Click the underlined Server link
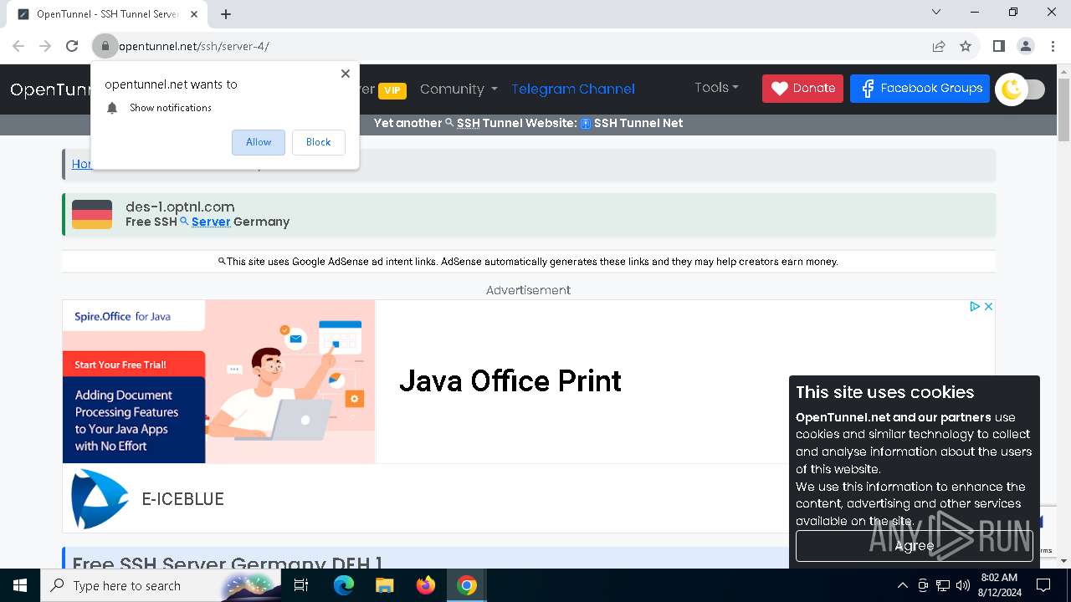Screen dimensions: 1071x602 click(x=211, y=222)
